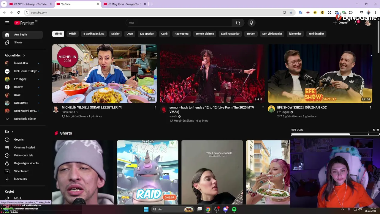This screenshot has width=380, height=214.
Task: Go to Ana Sayfa in sidebar
Action: point(23,34)
